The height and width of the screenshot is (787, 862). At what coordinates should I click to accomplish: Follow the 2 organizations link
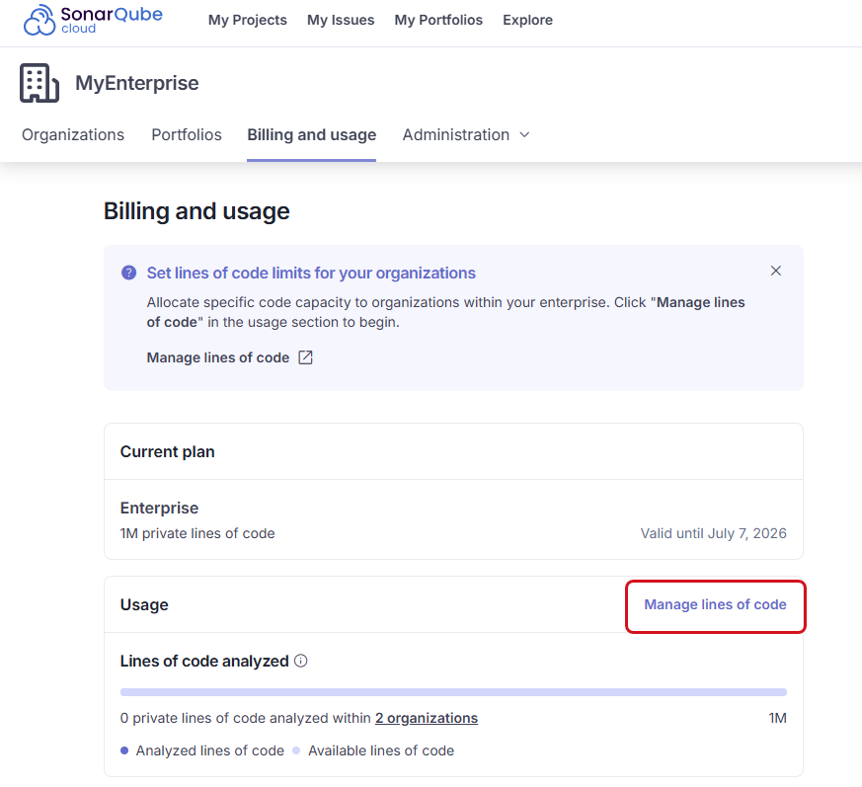pos(426,718)
